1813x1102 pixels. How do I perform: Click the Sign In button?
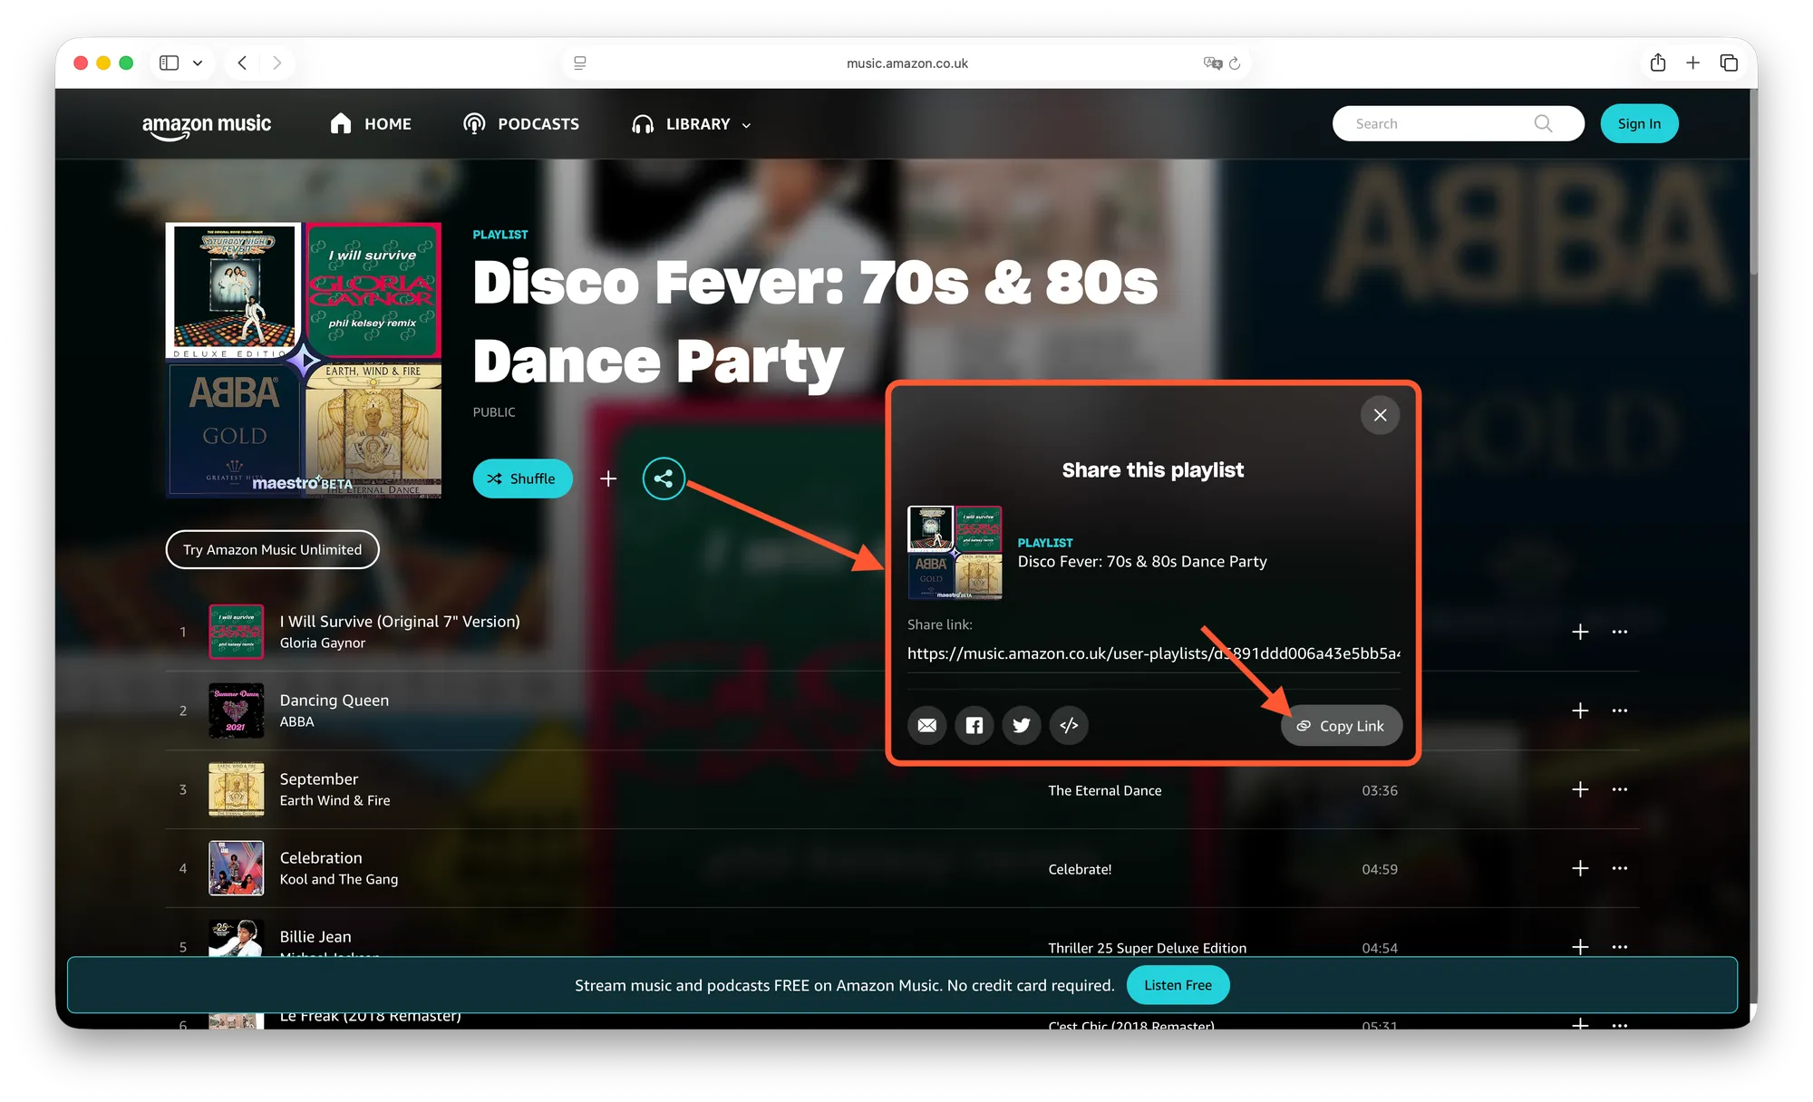pos(1639,123)
